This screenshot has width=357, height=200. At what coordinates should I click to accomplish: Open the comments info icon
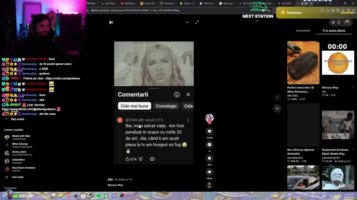[177, 95]
